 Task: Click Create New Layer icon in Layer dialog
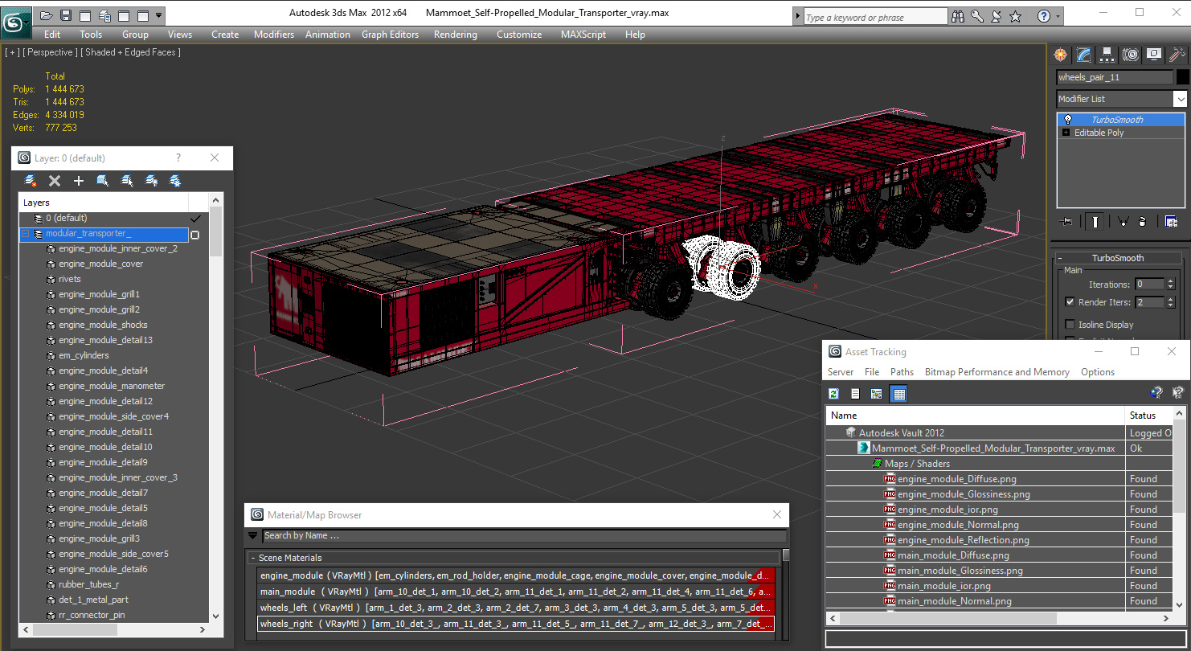[31, 181]
